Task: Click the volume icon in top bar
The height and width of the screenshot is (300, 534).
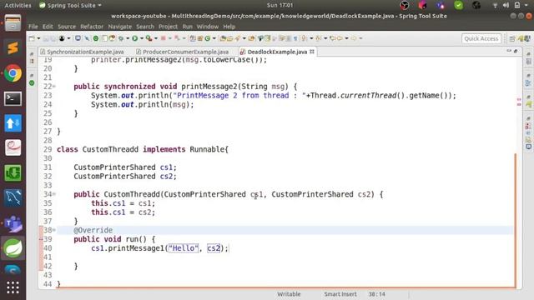Action: (506, 5)
